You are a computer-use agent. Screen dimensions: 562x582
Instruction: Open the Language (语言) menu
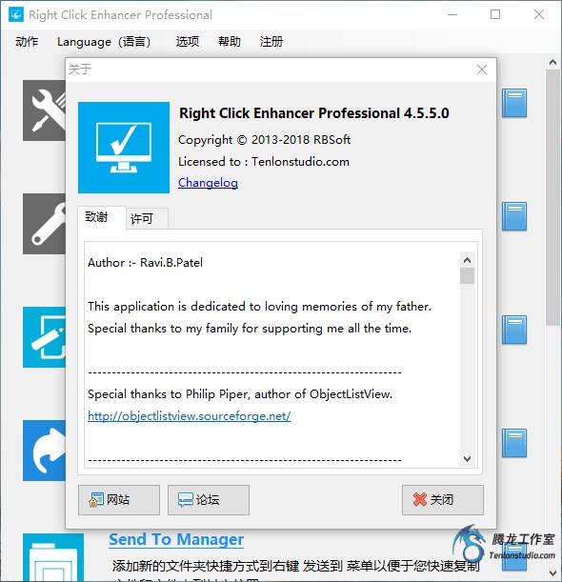[104, 41]
